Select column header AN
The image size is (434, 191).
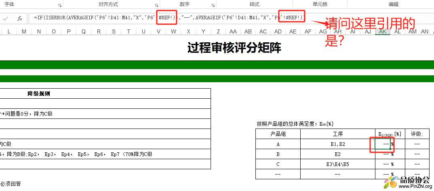(425, 31)
